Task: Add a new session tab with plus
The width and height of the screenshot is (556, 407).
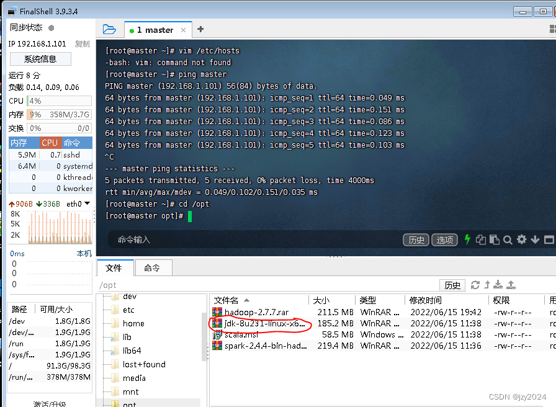Action: click(x=200, y=29)
